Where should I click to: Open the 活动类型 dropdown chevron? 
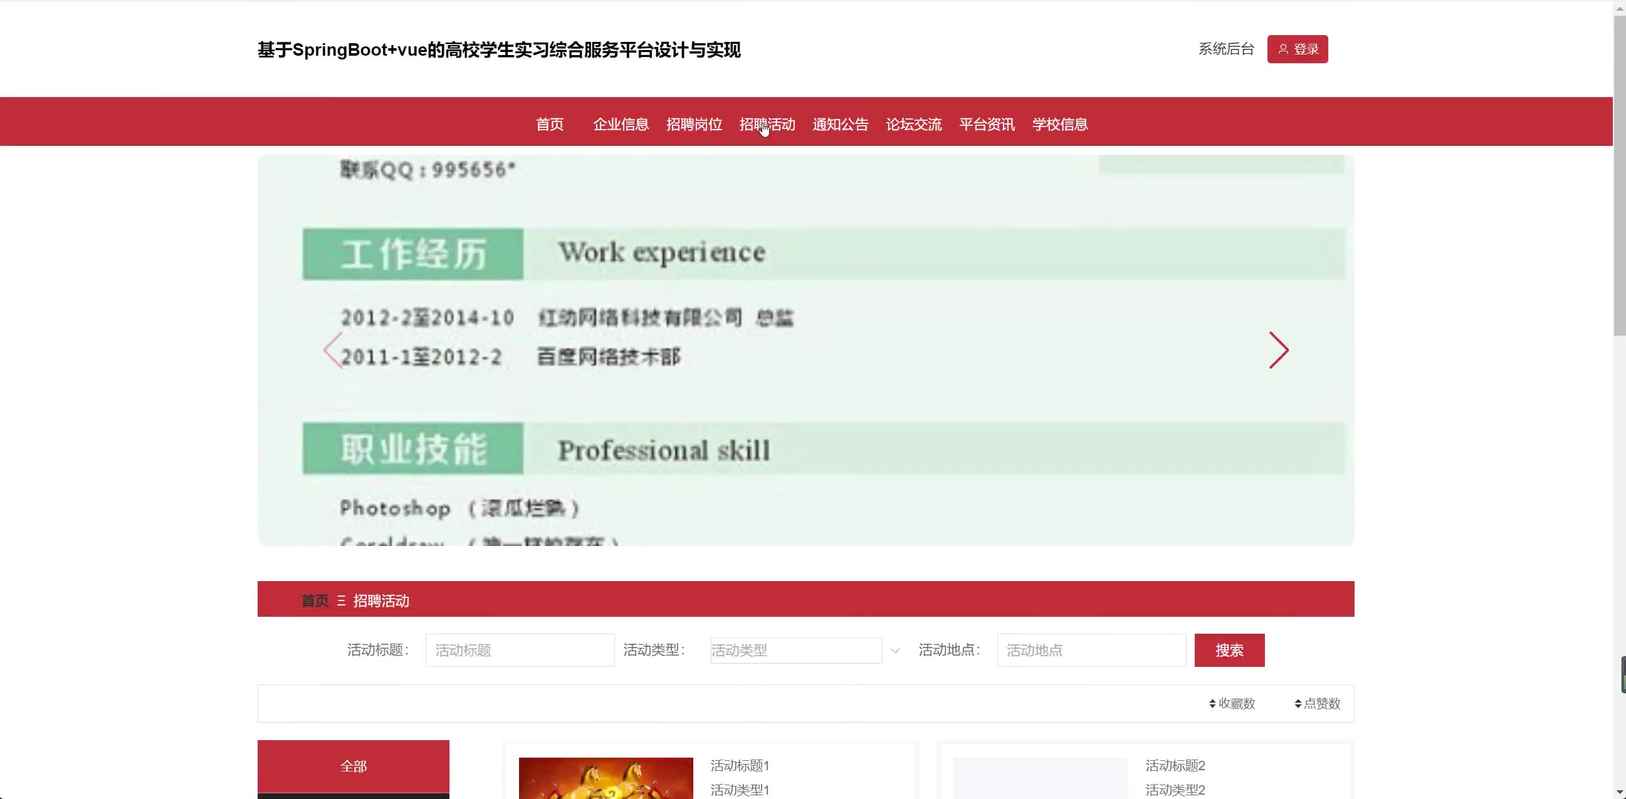[x=895, y=650]
